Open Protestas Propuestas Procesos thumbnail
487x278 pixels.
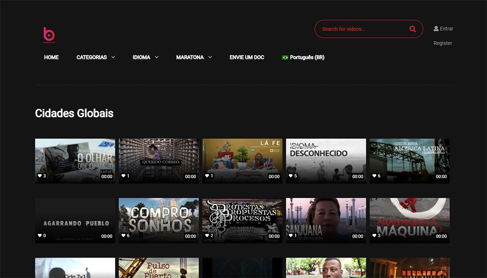coord(243,220)
